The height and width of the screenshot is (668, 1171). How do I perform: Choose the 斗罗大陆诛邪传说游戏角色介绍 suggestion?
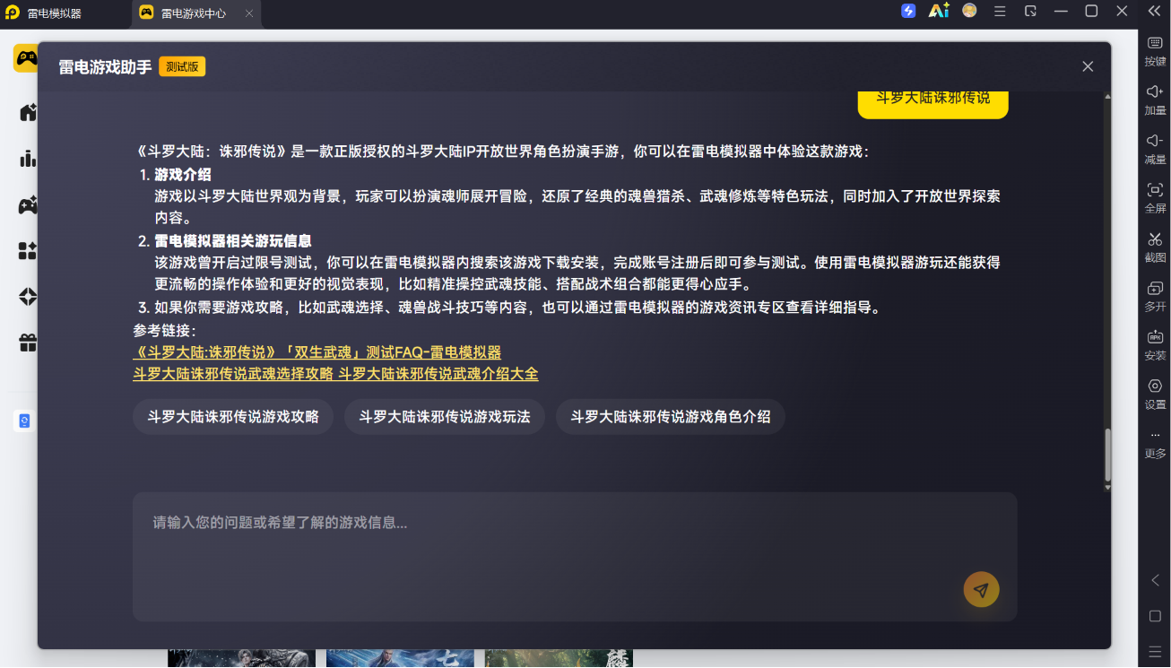pyautogui.click(x=671, y=417)
